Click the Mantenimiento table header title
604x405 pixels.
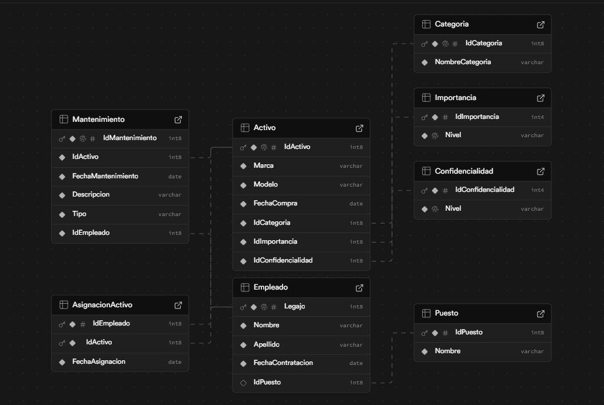tap(98, 119)
